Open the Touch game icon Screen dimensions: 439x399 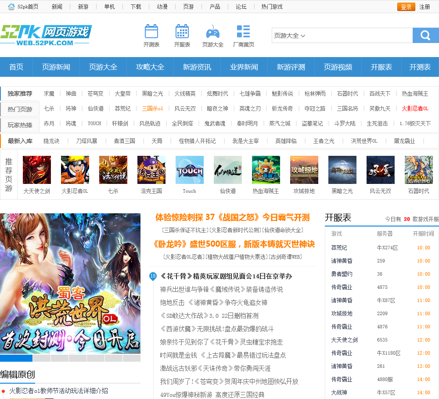(190, 170)
